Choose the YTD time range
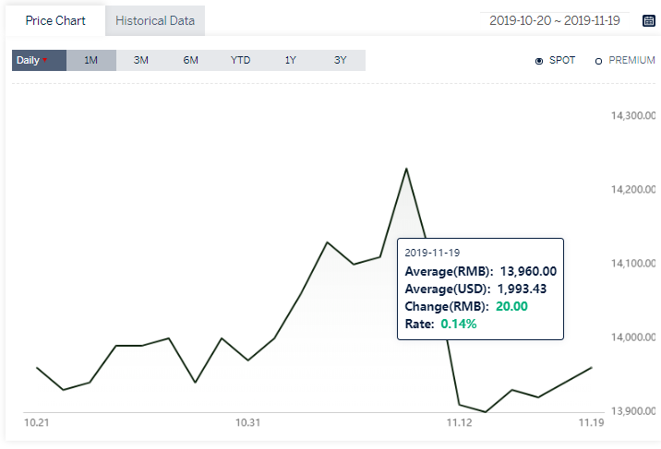The image size is (661, 449). [x=240, y=60]
